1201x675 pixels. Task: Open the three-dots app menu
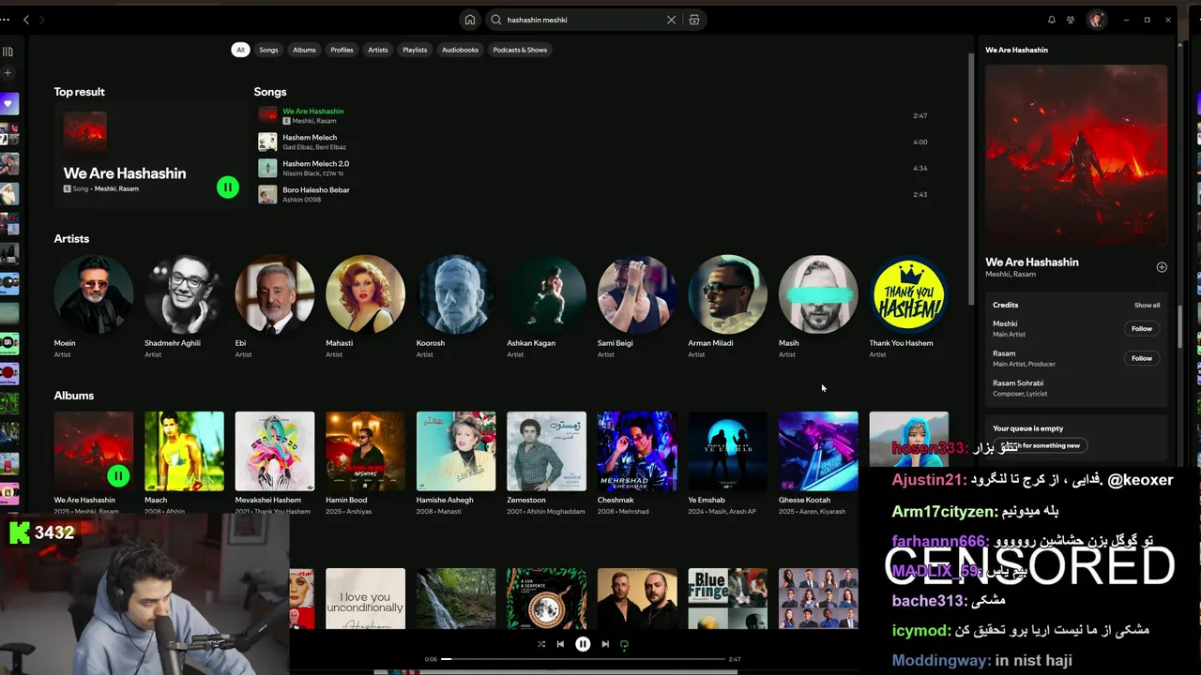6,20
